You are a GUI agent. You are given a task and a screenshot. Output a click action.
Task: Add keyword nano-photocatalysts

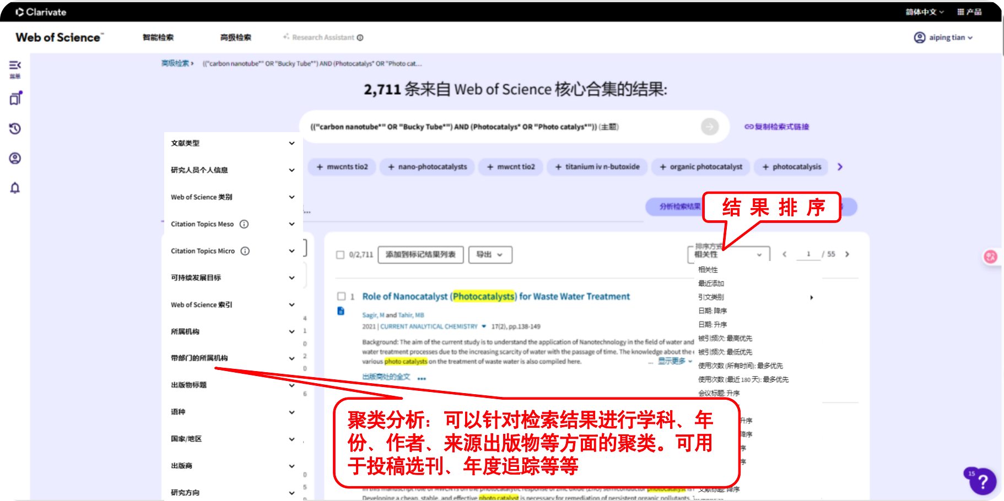pyautogui.click(x=427, y=167)
